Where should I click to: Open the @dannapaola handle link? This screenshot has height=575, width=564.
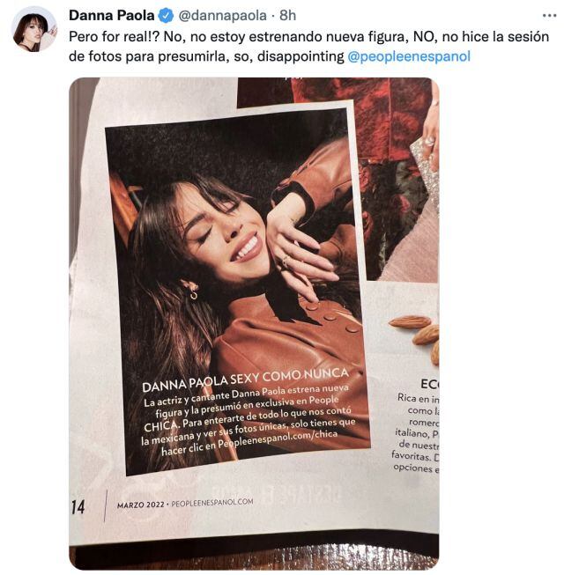coord(222,16)
